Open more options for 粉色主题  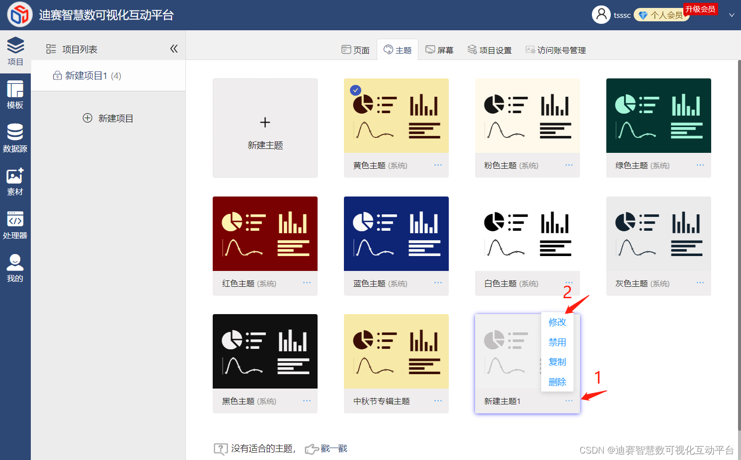pyautogui.click(x=569, y=165)
